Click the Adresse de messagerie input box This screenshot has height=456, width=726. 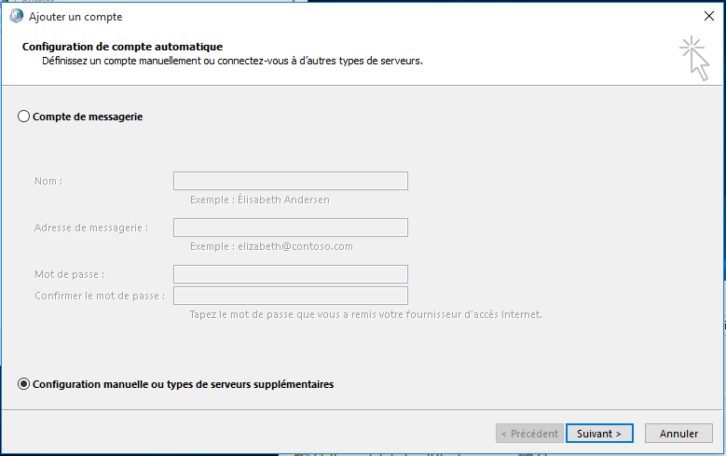coord(290,228)
